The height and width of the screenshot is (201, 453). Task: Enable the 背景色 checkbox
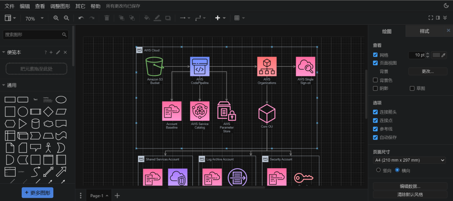tap(375, 80)
